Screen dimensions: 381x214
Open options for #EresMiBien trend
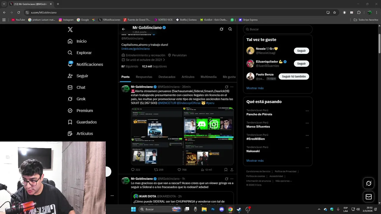(307, 136)
